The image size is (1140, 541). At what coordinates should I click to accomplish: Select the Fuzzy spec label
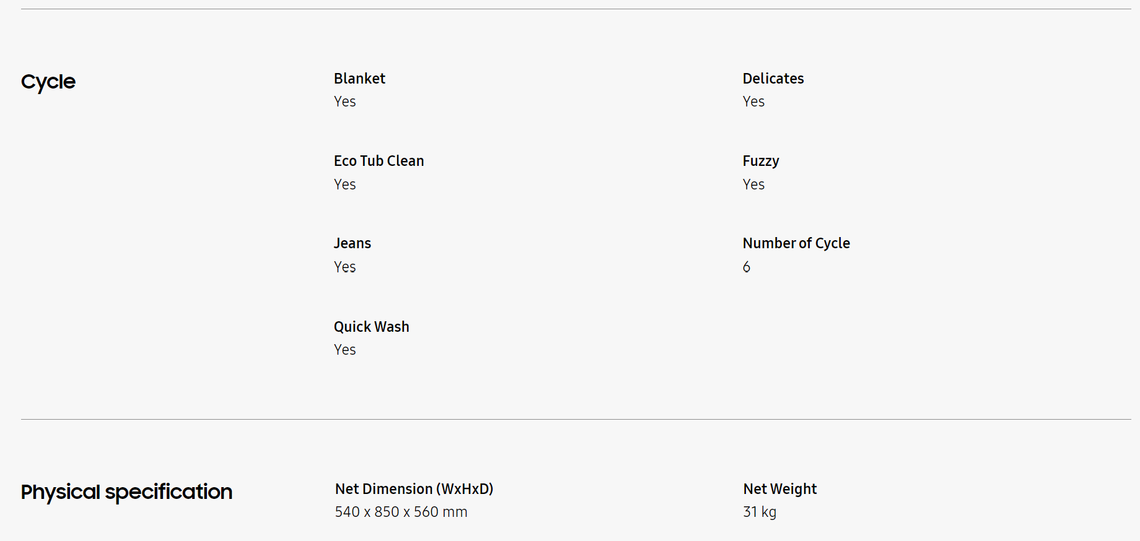pos(761,161)
